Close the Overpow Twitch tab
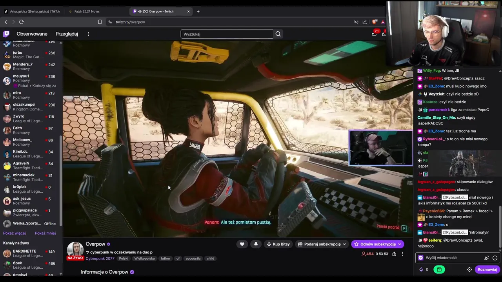Screen dimensions: 502x282 coord(188,11)
